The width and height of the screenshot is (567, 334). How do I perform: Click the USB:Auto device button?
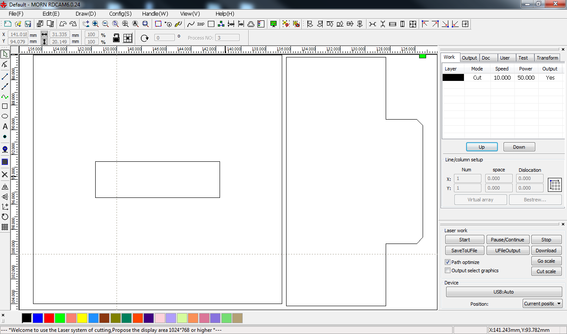[504, 292]
